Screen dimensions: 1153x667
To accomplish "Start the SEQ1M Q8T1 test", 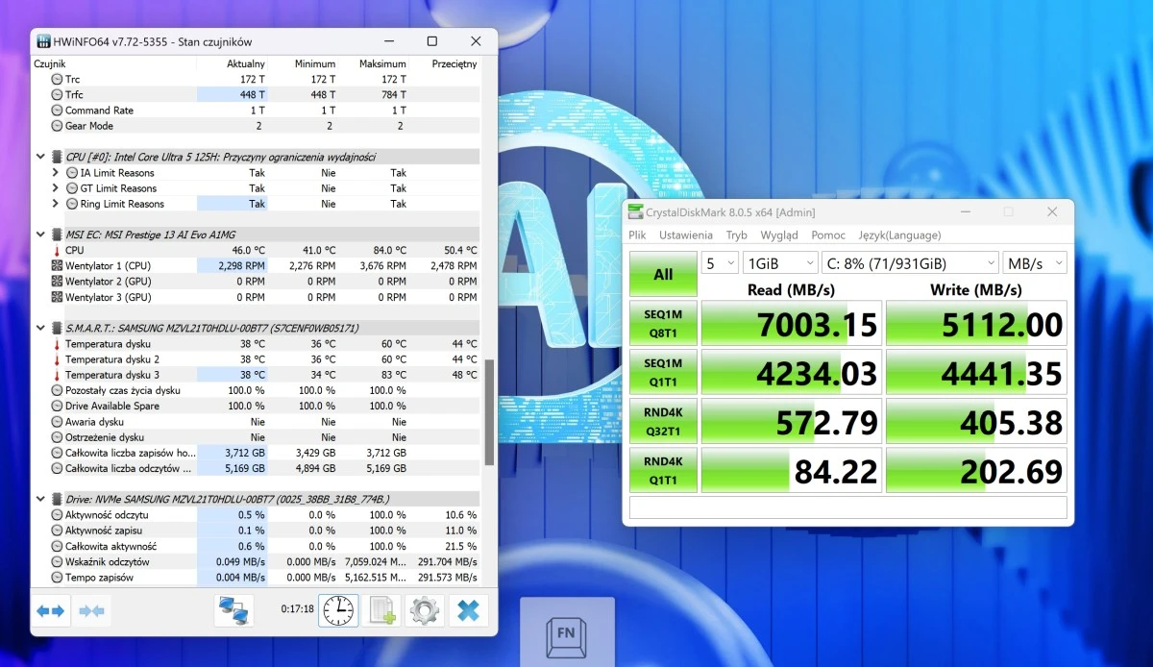I will click(x=662, y=323).
